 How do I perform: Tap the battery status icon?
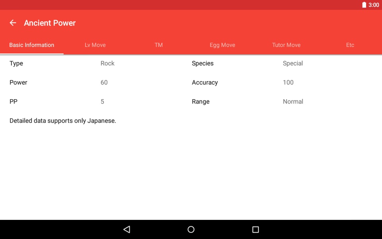tap(364, 5)
